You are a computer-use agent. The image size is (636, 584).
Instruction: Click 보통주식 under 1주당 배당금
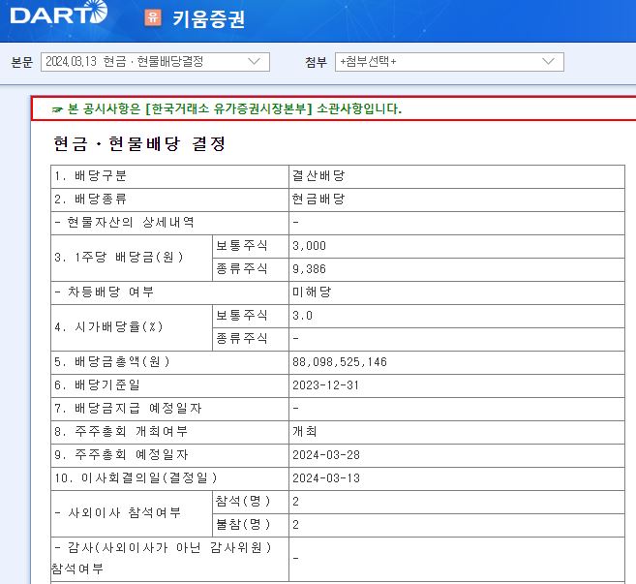[x=242, y=246]
